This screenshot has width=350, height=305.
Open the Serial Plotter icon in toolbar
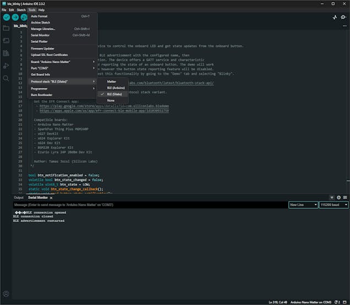point(335,17)
